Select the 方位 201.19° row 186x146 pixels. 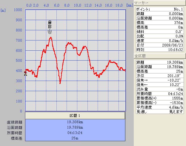pos(160,76)
